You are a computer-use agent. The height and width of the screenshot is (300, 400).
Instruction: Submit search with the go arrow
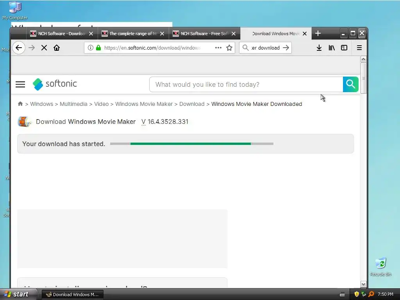click(x=286, y=48)
